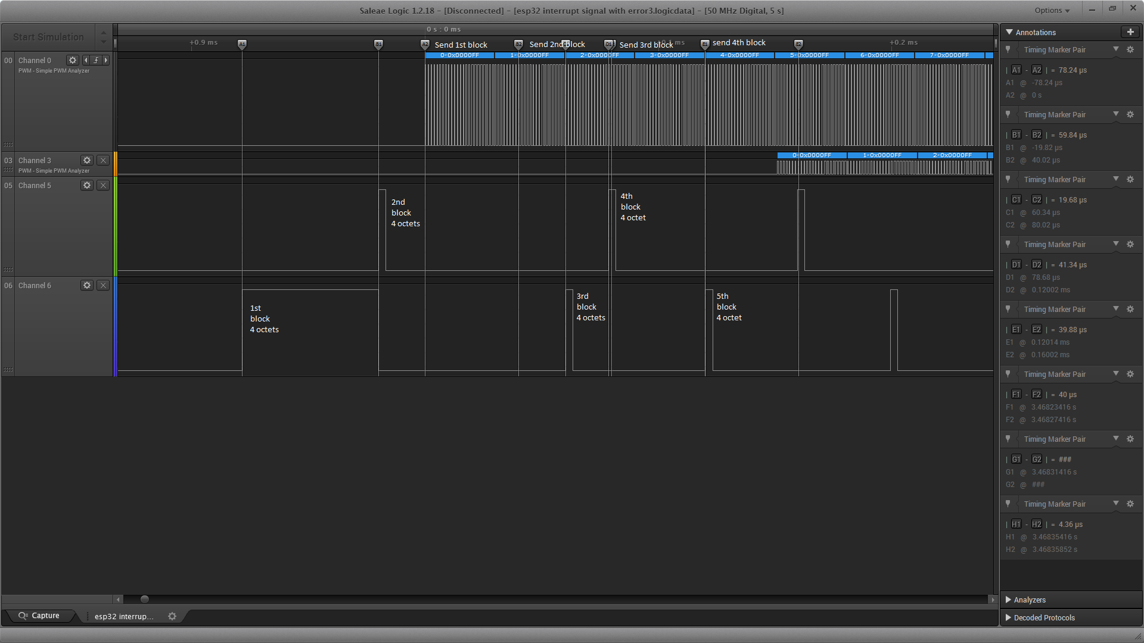Open Channel 6 settings gear
Viewport: 1144px width, 643px height.
point(87,285)
